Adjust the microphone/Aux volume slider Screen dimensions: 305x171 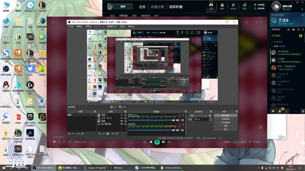[x=152, y=120]
